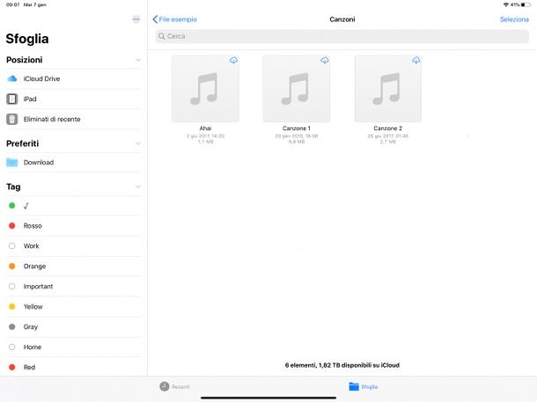Click the empty circle beside Important tag

tap(12, 287)
